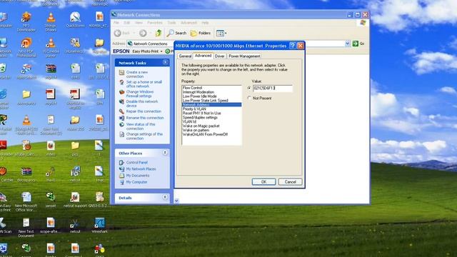Click OK in the Properties dialog
The image size is (457, 257).
(263, 182)
